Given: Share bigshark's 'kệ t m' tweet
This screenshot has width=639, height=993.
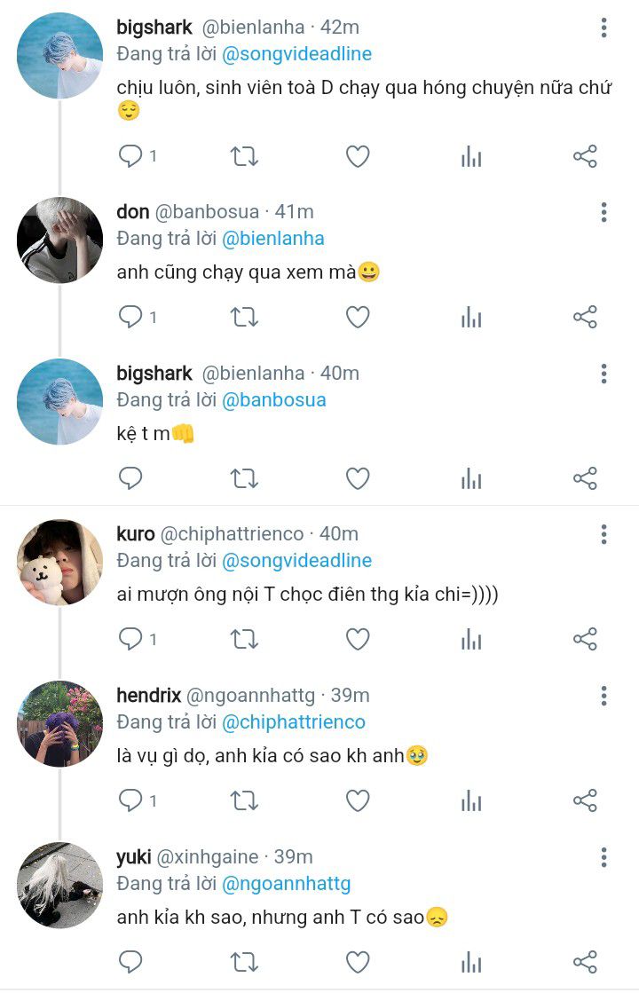Looking at the screenshot, I should 585,479.
